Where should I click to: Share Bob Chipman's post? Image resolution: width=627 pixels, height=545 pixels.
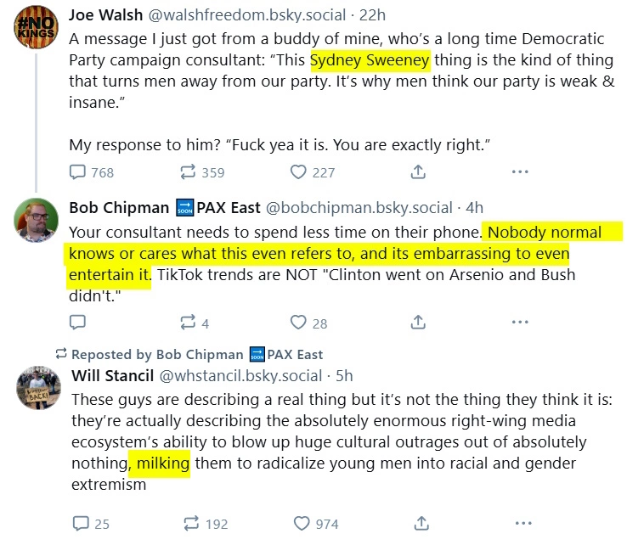coord(418,322)
